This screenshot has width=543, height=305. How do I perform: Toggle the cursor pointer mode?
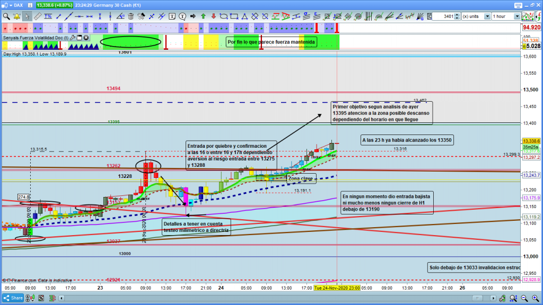pyautogui.click(x=27, y=16)
